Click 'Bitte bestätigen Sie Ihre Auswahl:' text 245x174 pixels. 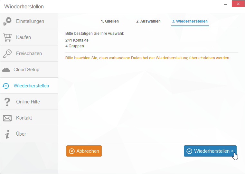(95, 34)
